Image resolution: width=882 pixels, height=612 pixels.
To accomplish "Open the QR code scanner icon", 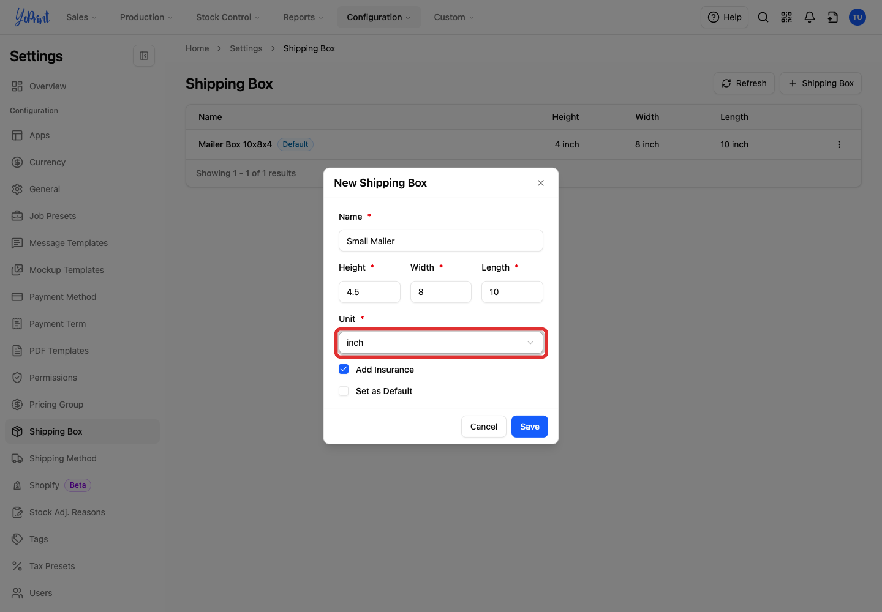I will click(786, 17).
